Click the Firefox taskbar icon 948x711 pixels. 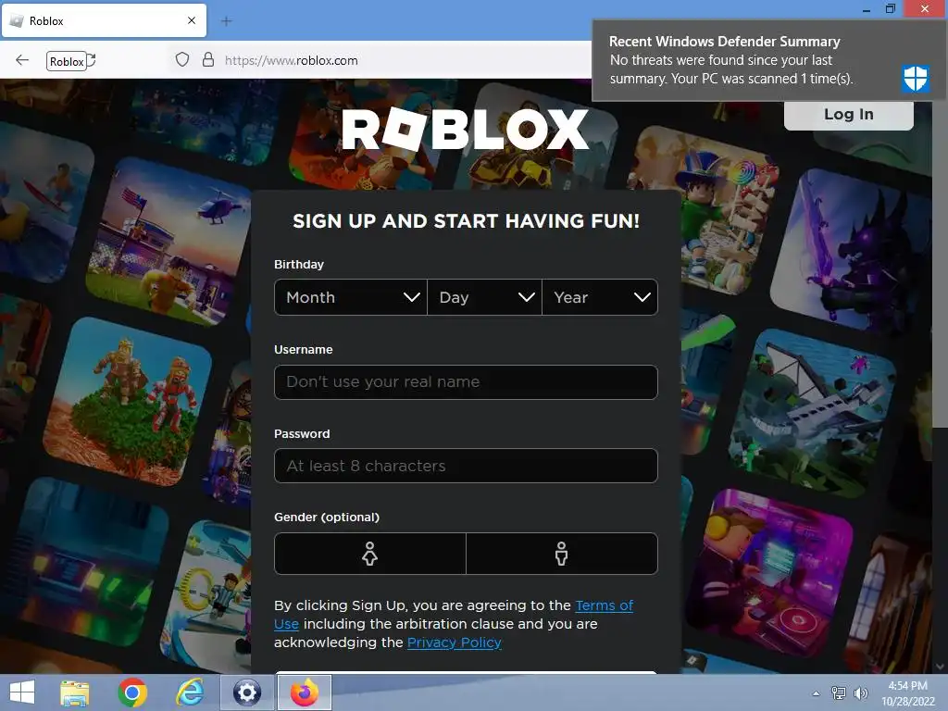click(304, 692)
